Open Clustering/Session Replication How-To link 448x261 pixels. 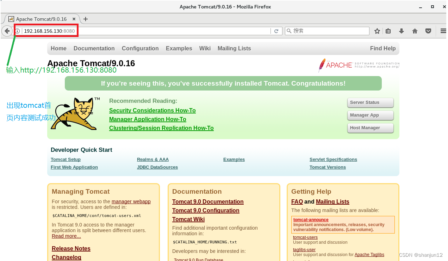(x=161, y=128)
